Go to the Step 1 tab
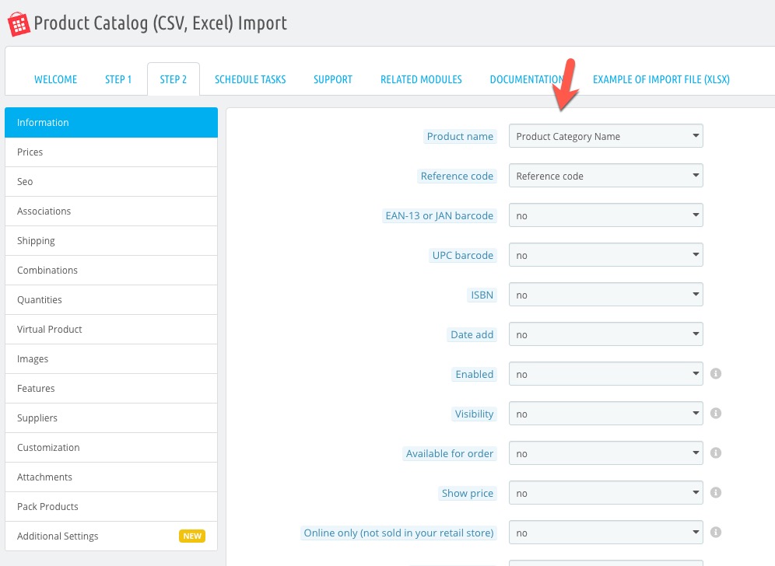Screen dimensions: 775x566 pos(118,79)
